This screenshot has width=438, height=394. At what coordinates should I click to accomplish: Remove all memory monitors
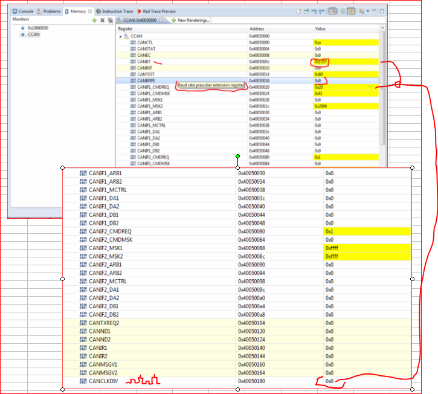[x=110, y=21]
